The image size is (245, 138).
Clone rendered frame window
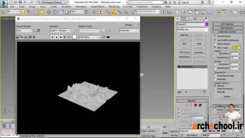pos(26,37)
